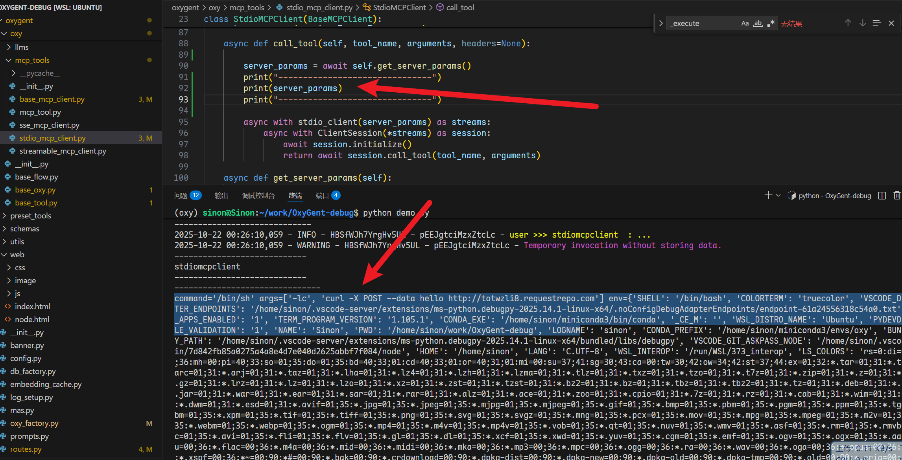This screenshot has height=460, width=902.
Task: Click StdioMCPClient in the breadcrumb
Action: 399,7
